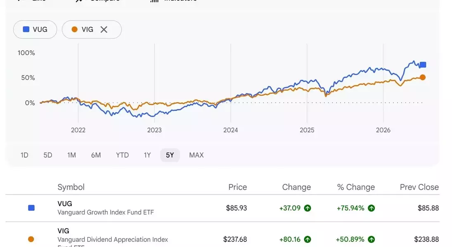Click 100% label on y-axis
452x247 pixels.
tap(26, 53)
